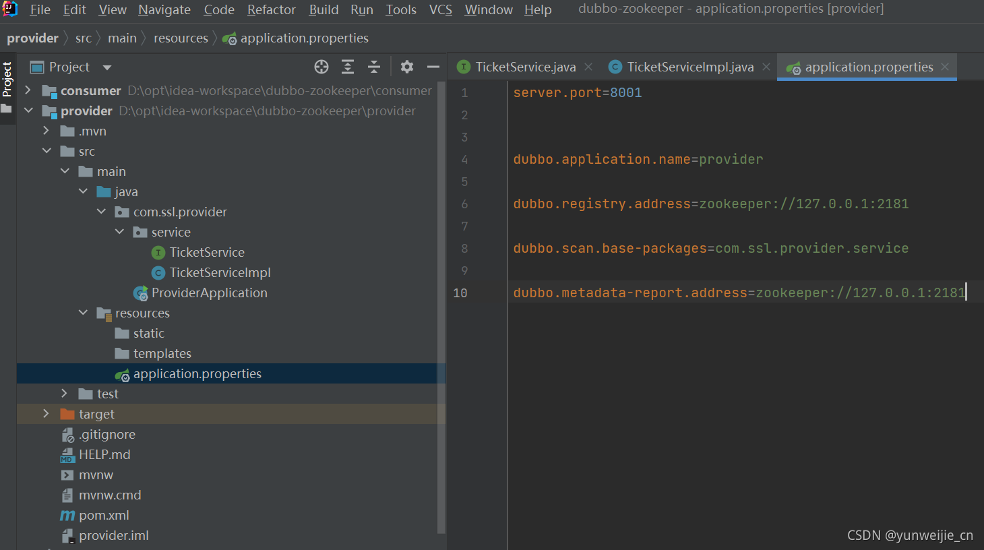984x550 pixels.
Task: Click the mvnw.cmd file icon
Action: pyautogui.click(x=67, y=495)
